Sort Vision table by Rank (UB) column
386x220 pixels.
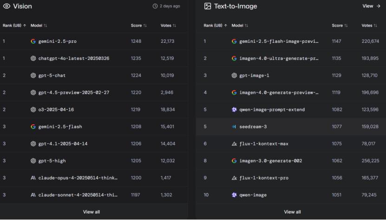coord(14,25)
